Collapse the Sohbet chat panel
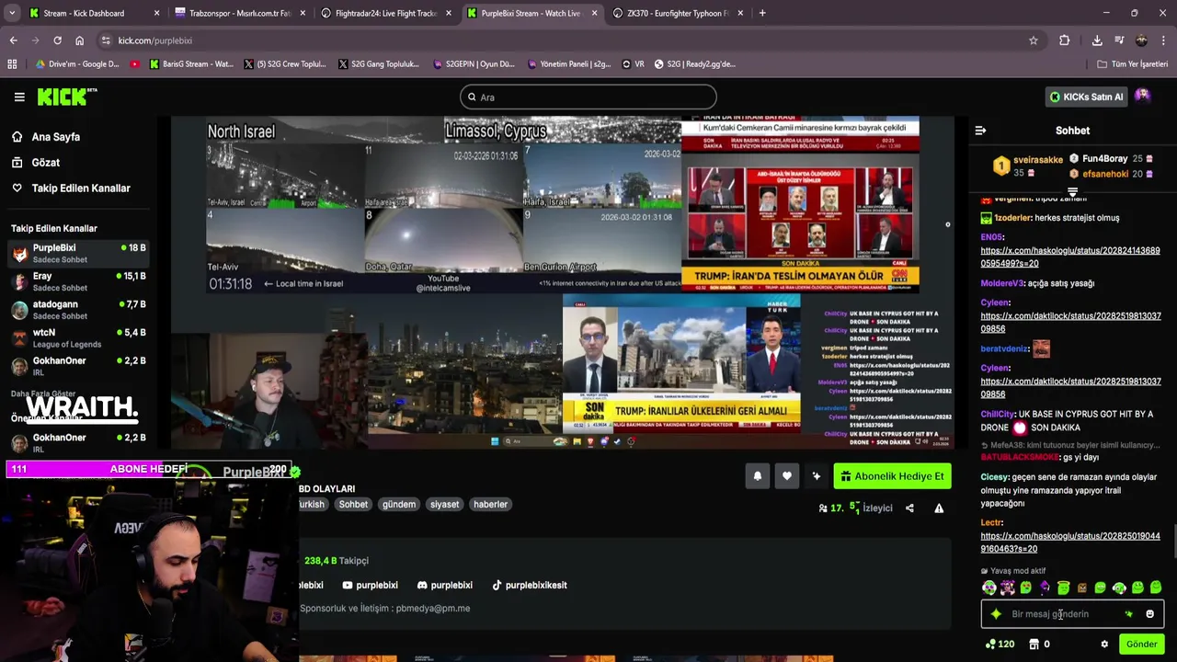 click(x=980, y=131)
